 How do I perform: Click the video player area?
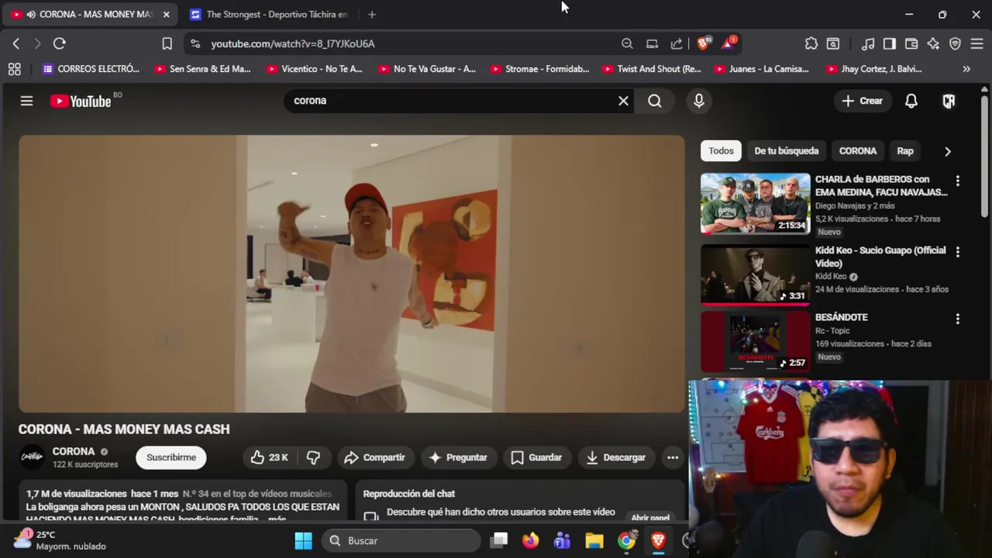click(352, 274)
